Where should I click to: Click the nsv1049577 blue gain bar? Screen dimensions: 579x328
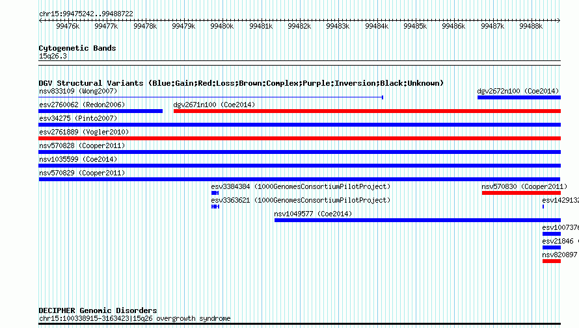(x=418, y=220)
